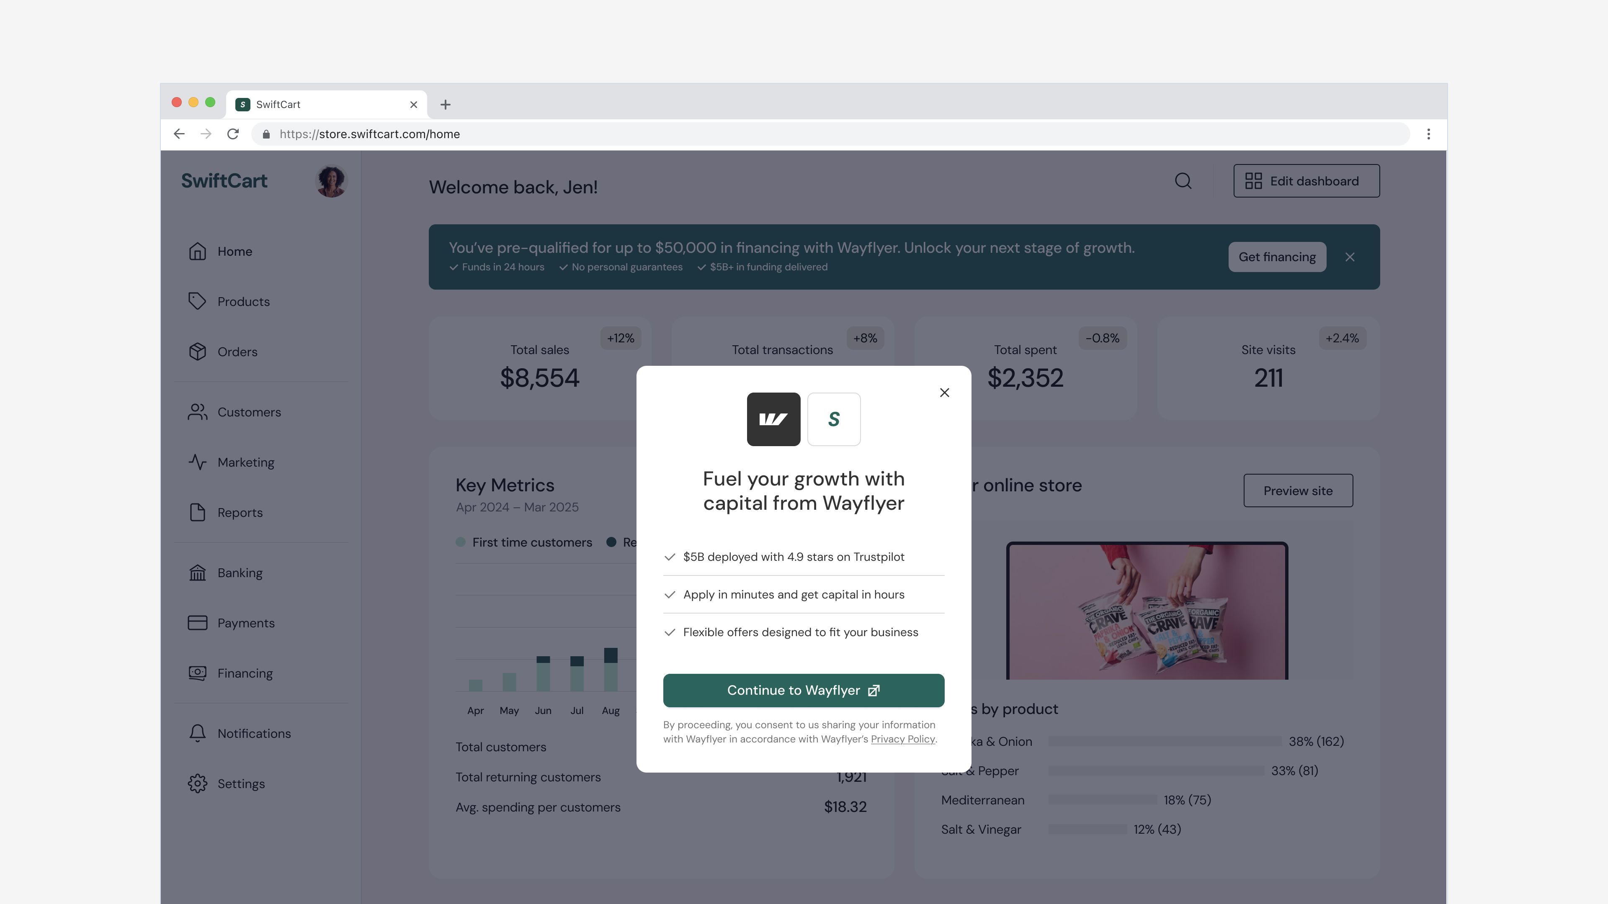Click the -0.8% Total spent badge
The image size is (1608, 904).
click(1103, 338)
